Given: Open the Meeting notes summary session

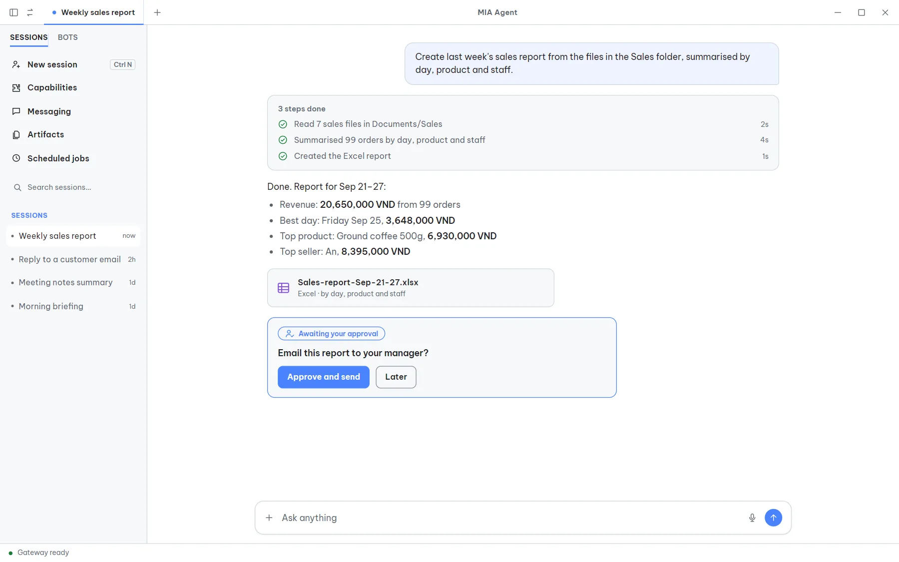Looking at the screenshot, I should click(x=73, y=283).
